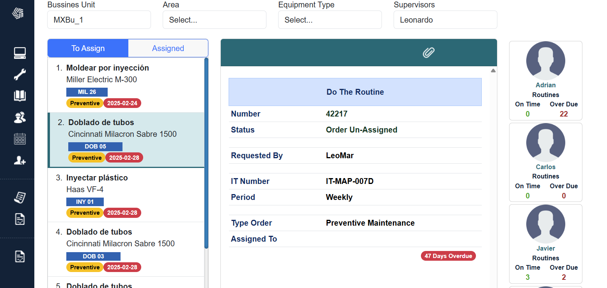Open the Supervisors Leonardo dropdown
The height and width of the screenshot is (288, 607).
point(445,20)
